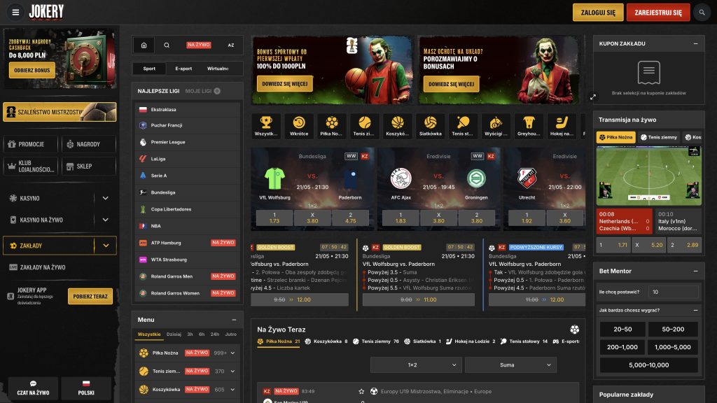The height and width of the screenshot is (403, 717).
Task: Pick the 50–200 win range
Action: click(673, 330)
